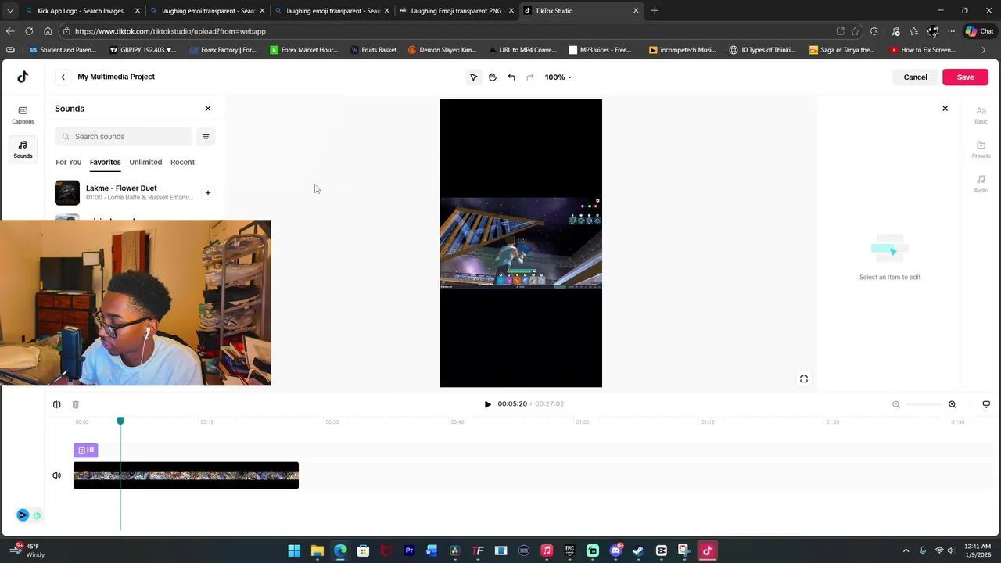This screenshot has width=1001, height=563.
Task: Go back from My Multimedia Project
Action: pos(63,77)
